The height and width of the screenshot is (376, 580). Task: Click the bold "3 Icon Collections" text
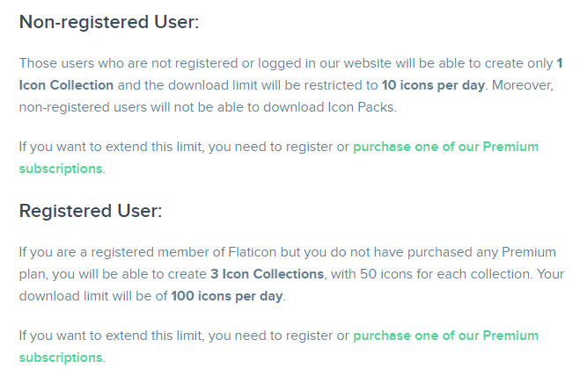pyautogui.click(x=267, y=274)
